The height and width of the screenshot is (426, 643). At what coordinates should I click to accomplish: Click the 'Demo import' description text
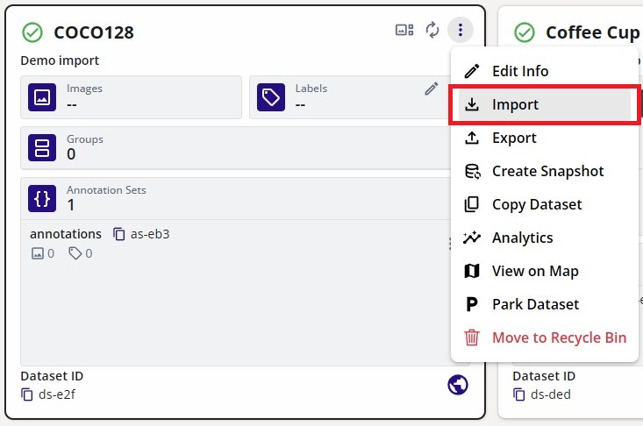pyautogui.click(x=60, y=60)
